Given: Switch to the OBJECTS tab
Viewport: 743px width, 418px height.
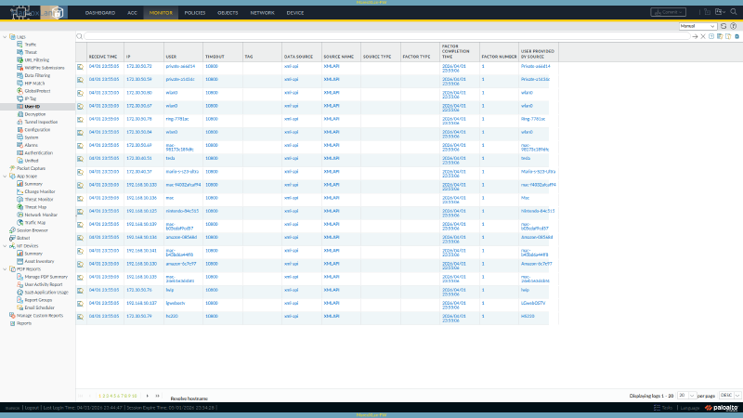Looking at the screenshot, I should pos(228,13).
